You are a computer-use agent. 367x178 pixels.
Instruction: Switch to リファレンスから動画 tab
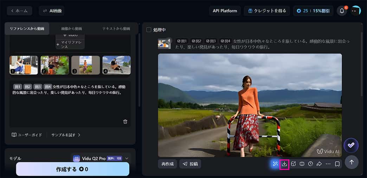coord(27,29)
